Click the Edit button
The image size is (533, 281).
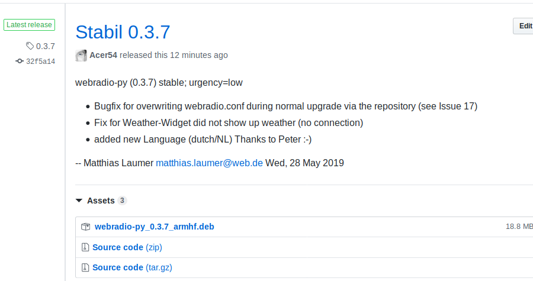point(524,26)
